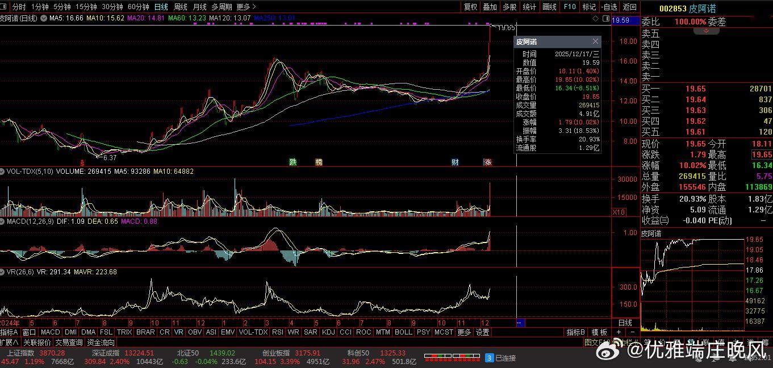Click the 复权 adjustment button
This screenshot has height=368, width=773.
[471, 7]
